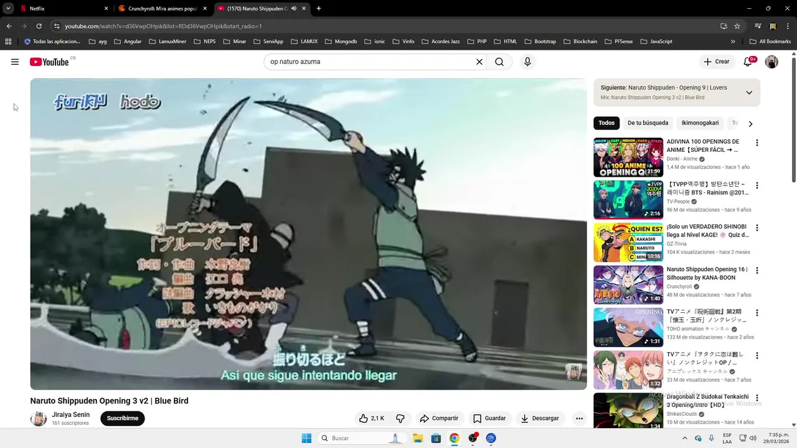Open the Chrome apps grid shortcut

point(8,42)
